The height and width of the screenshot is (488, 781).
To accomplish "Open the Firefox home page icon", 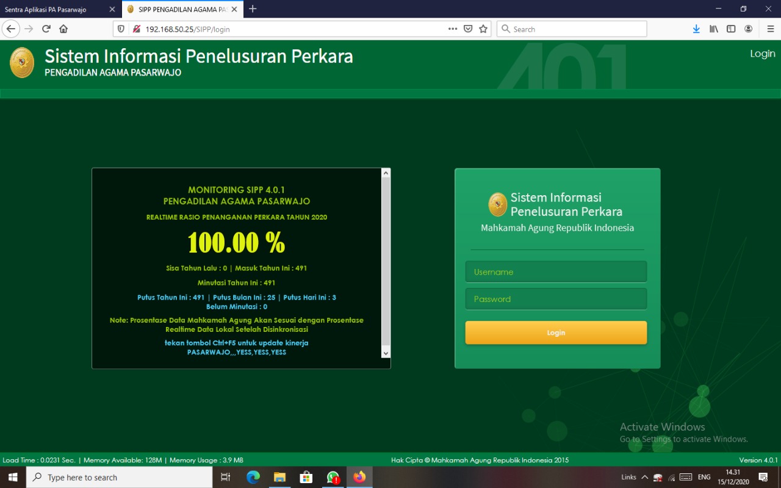I will 63,29.
